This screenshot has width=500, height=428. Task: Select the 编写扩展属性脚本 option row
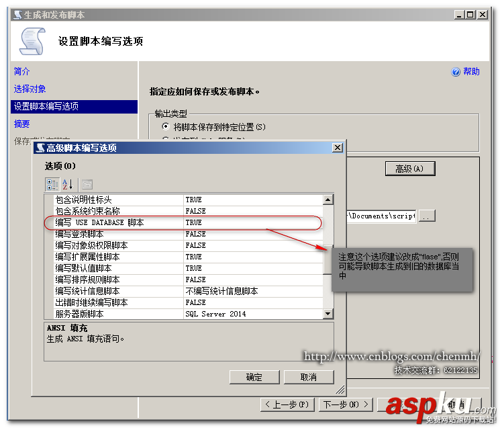188,257
